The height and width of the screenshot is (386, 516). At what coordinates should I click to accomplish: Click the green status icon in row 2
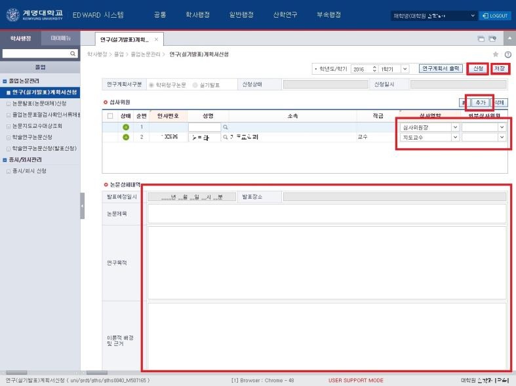click(x=126, y=137)
